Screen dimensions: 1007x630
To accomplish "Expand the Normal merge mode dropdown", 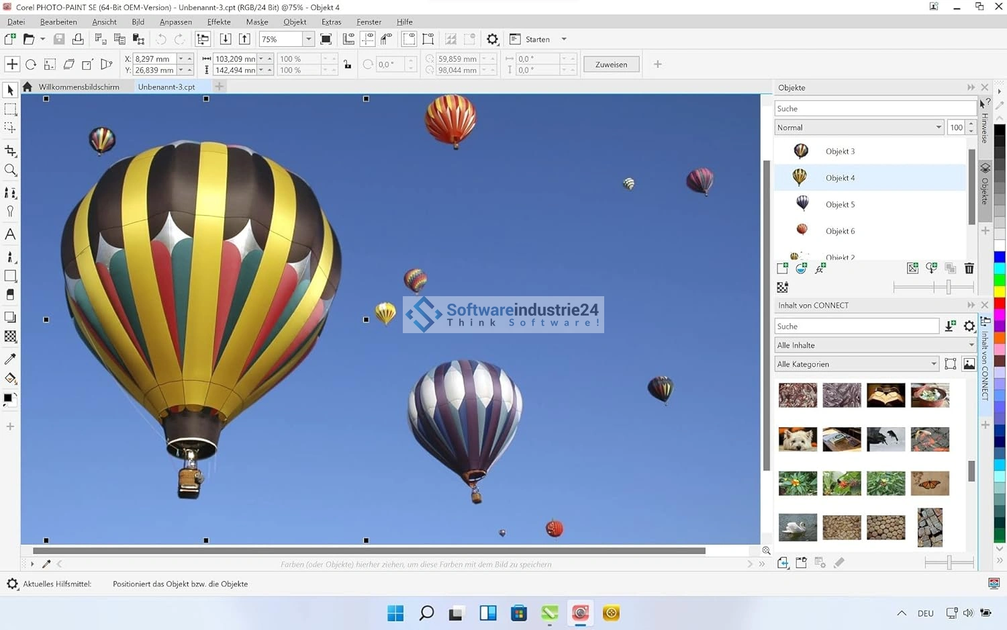I will click(939, 128).
